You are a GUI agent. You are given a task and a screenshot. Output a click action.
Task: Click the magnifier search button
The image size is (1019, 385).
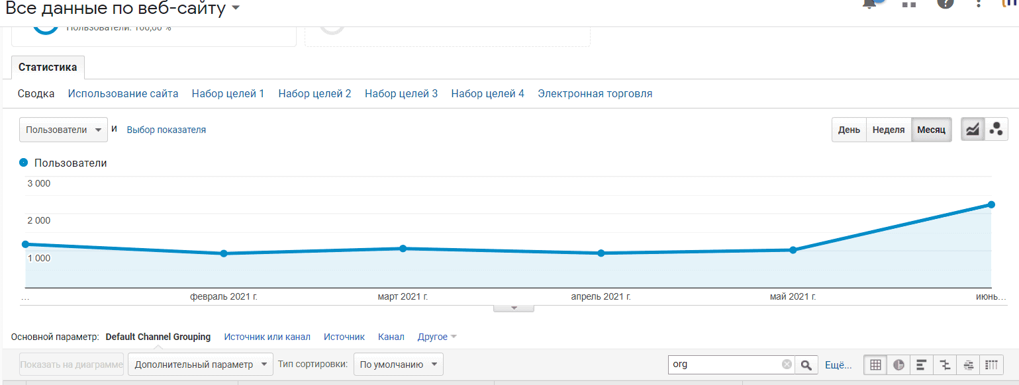coord(806,364)
